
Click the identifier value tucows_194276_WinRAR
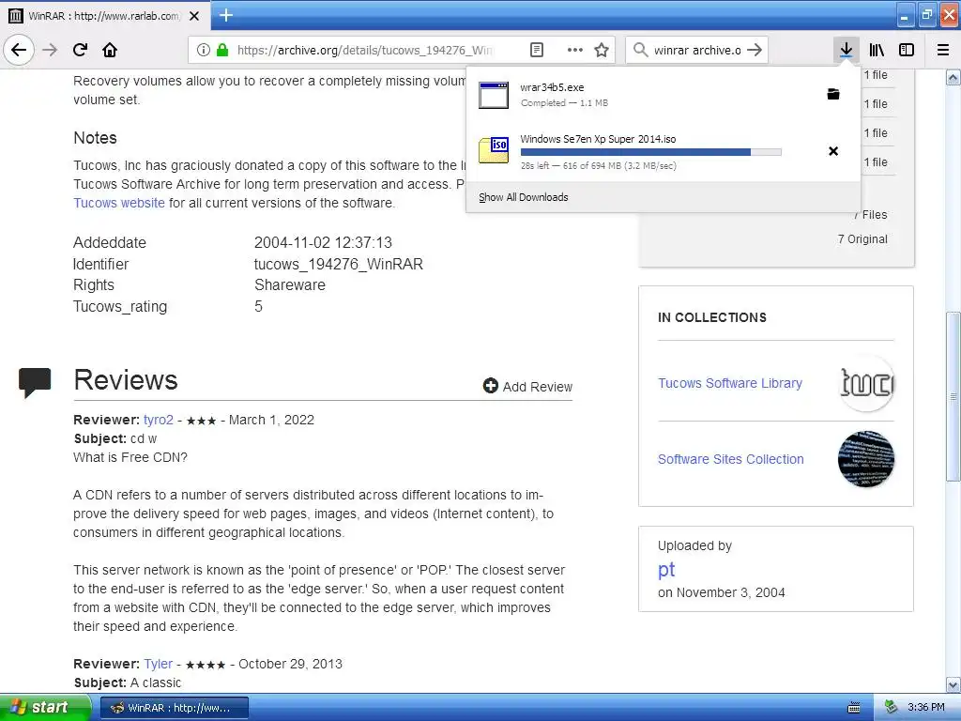click(338, 264)
